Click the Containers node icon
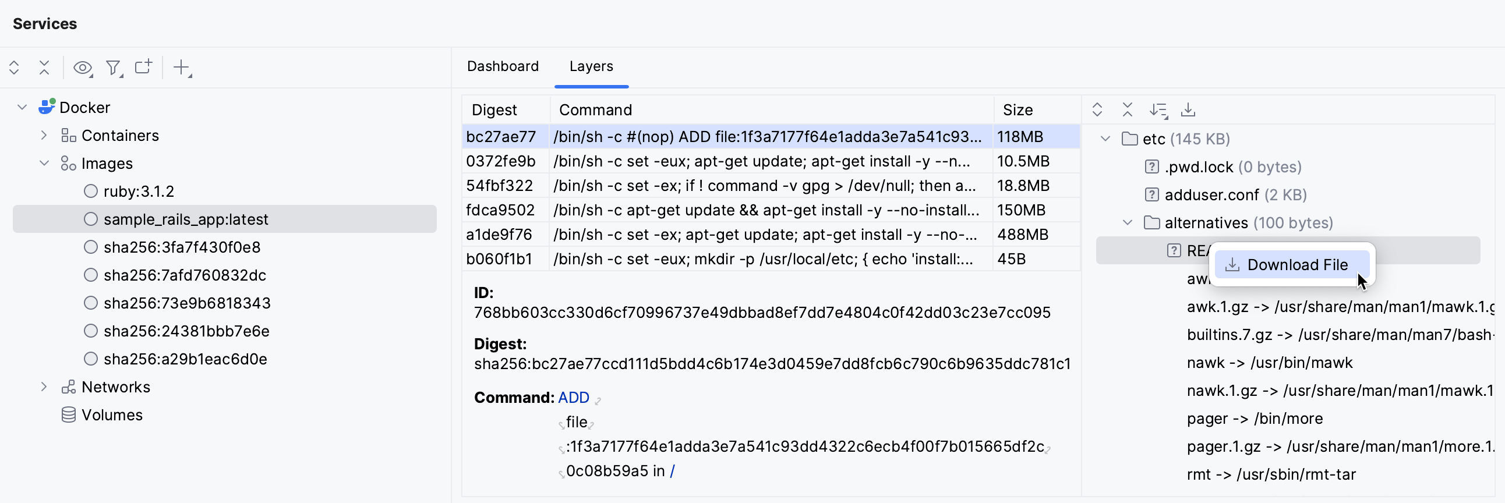The image size is (1505, 503). 68,136
